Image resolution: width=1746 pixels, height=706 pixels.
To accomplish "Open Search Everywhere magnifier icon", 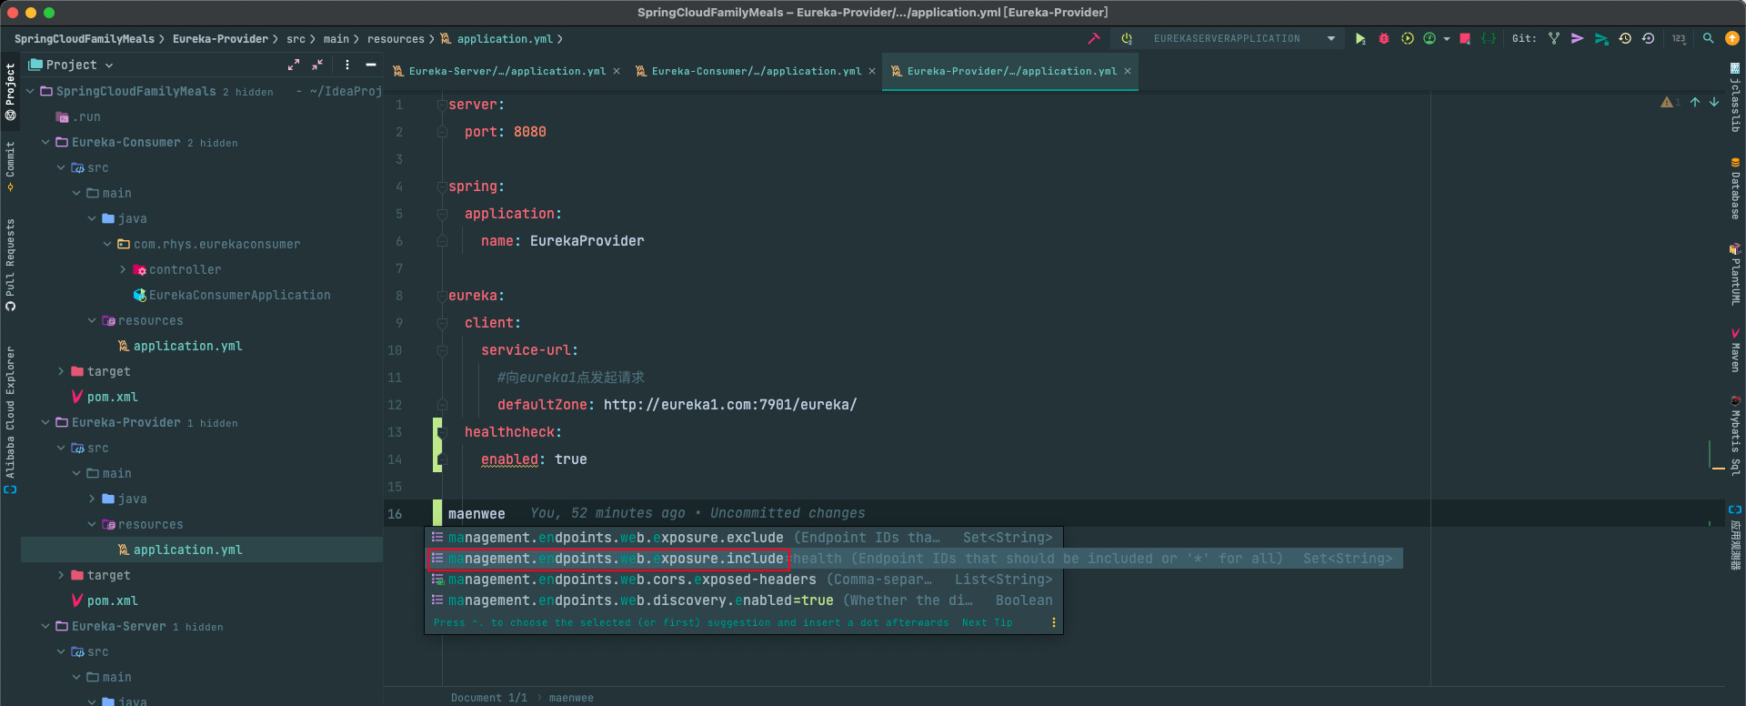I will click(x=1709, y=38).
